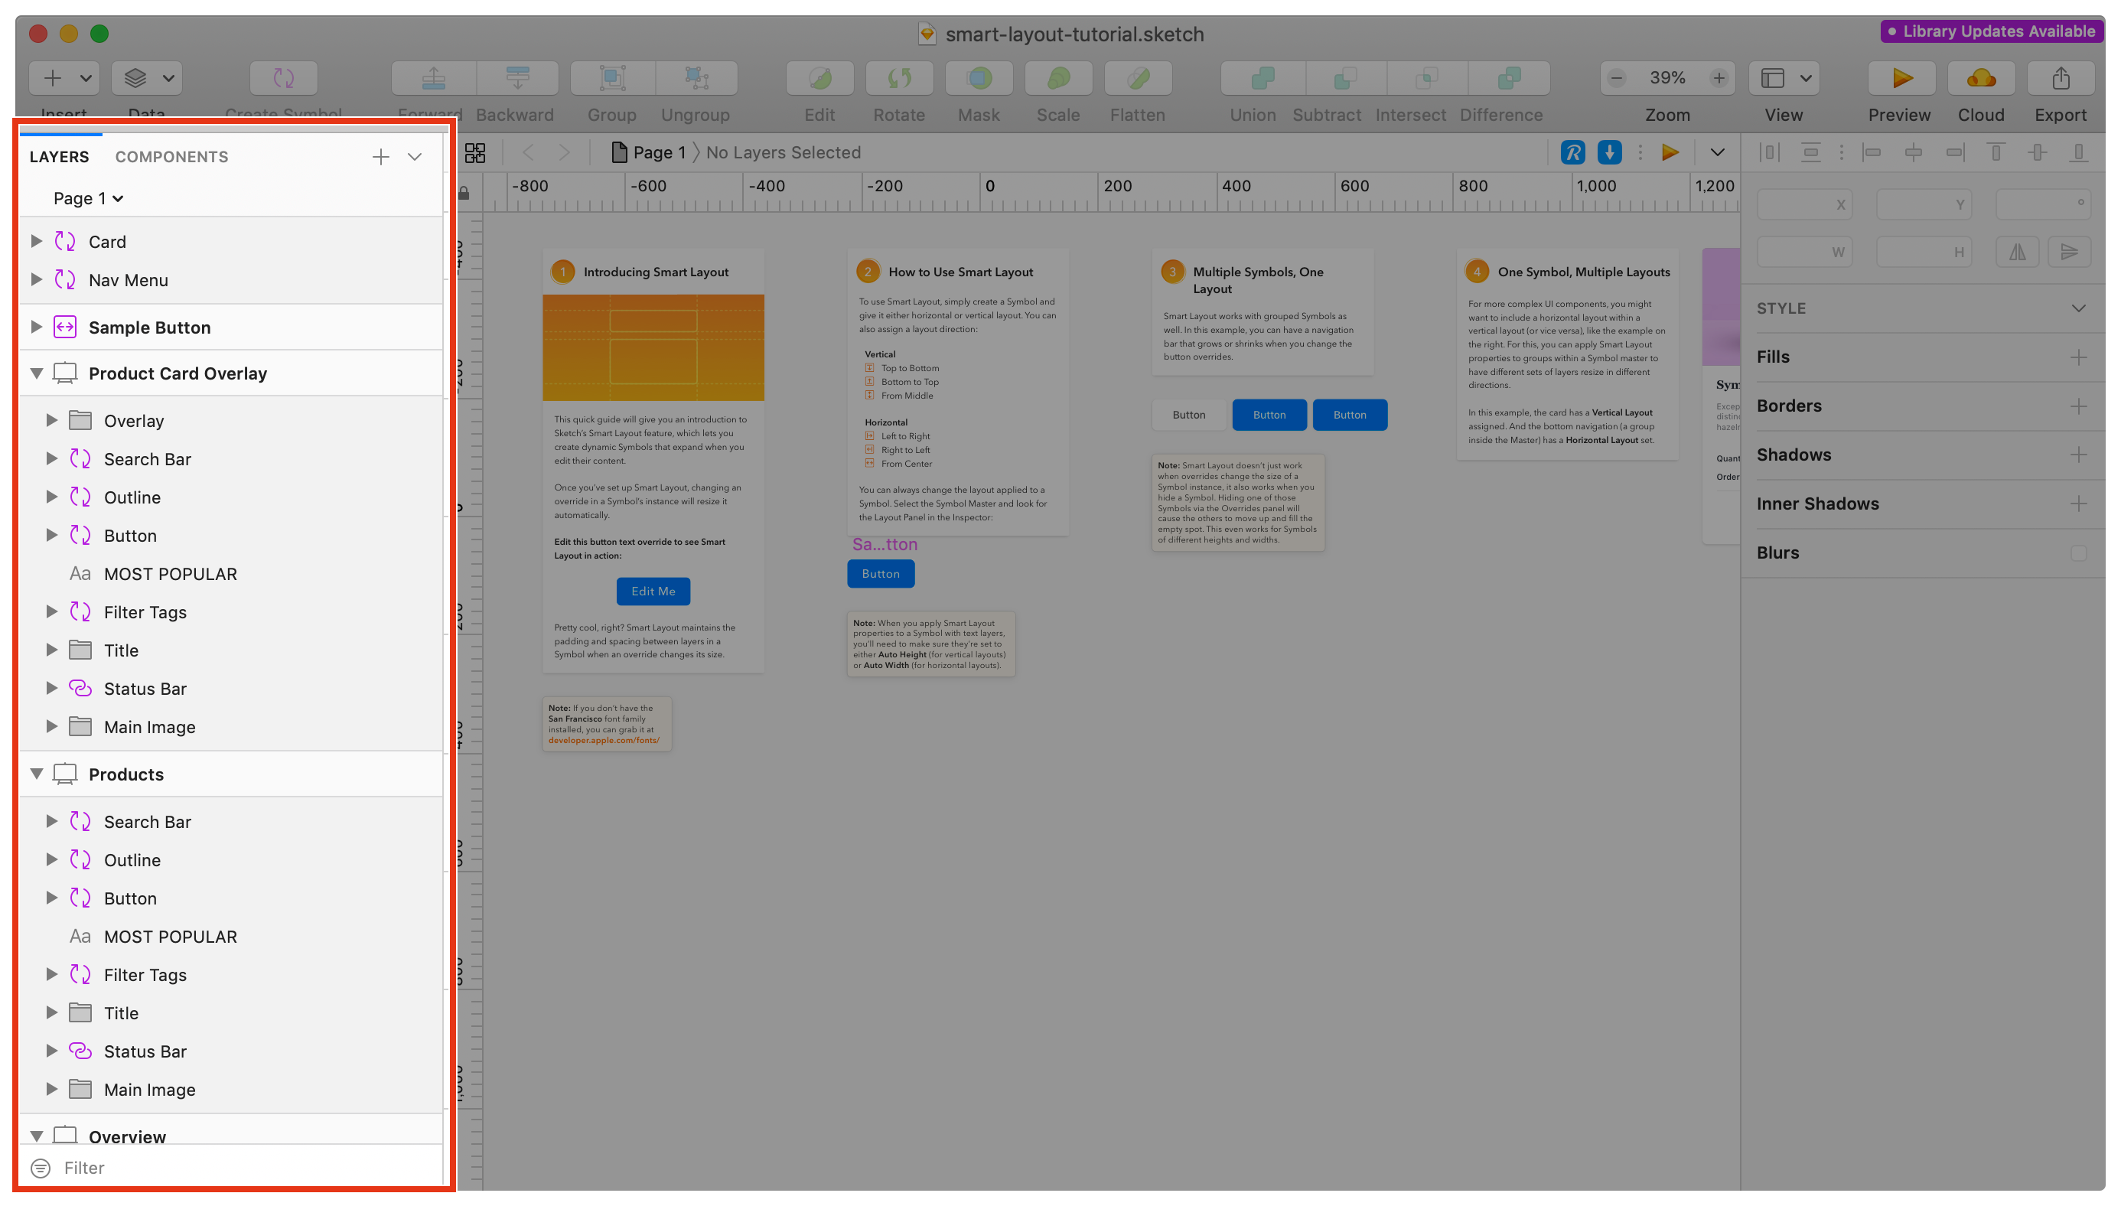Open Library Updates Available notice
The width and height of the screenshot is (2121, 1206).
[x=1991, y=31]
